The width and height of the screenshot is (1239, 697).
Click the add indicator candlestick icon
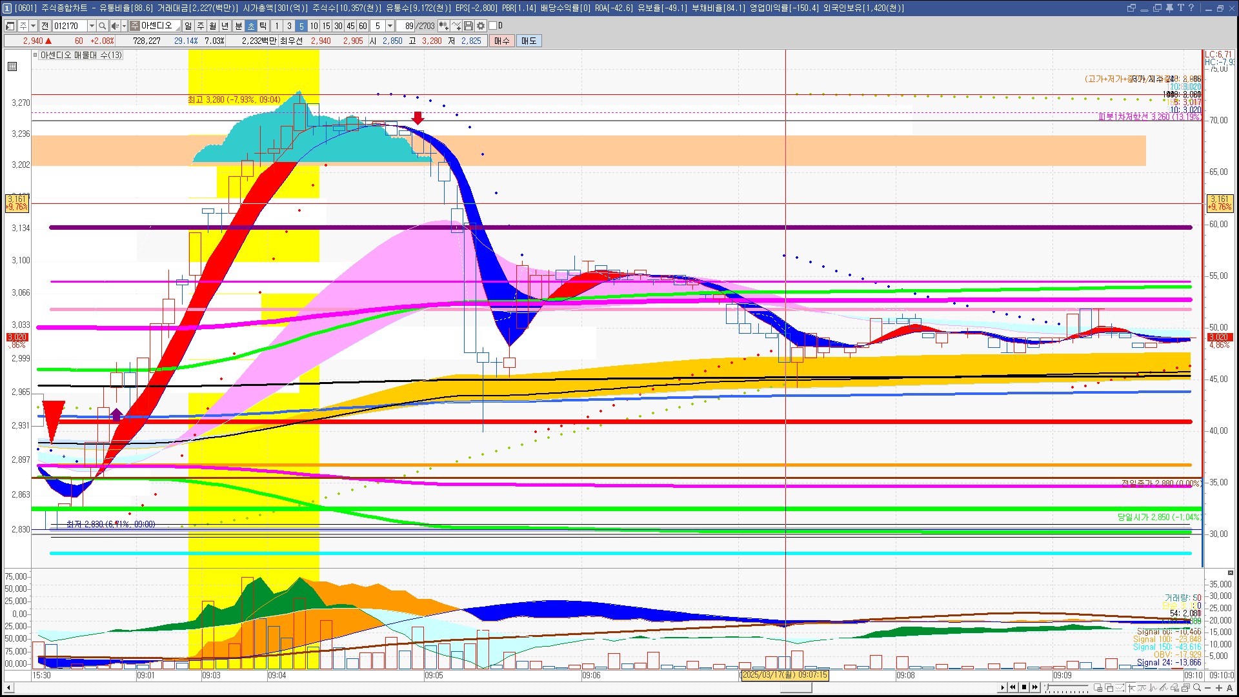click(x=443, y=26)
